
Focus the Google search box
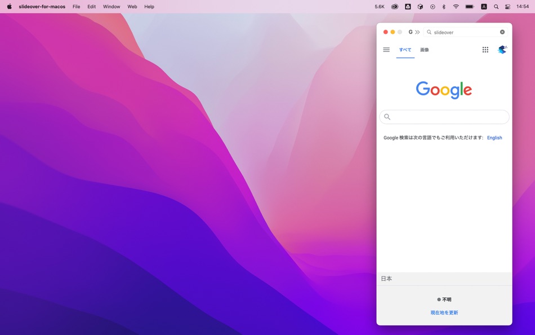tap(444, 117)
